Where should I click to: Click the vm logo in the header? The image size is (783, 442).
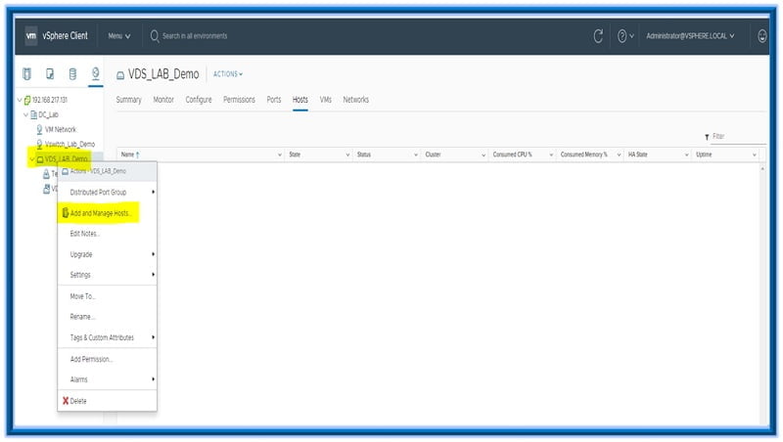pos(30,36)
